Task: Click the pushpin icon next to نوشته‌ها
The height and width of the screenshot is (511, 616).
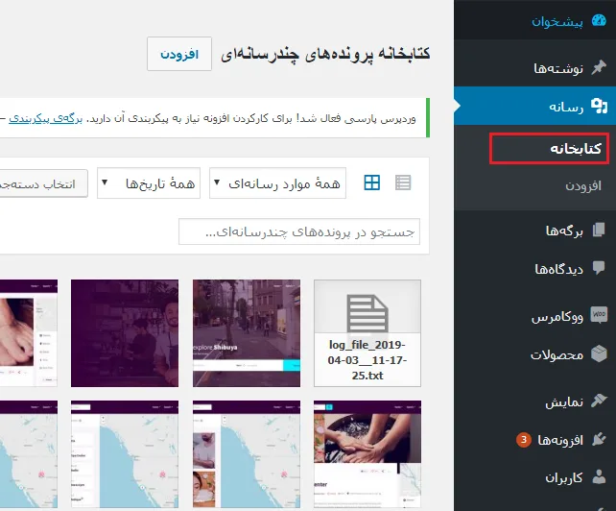Action: [x=599, y=67]
